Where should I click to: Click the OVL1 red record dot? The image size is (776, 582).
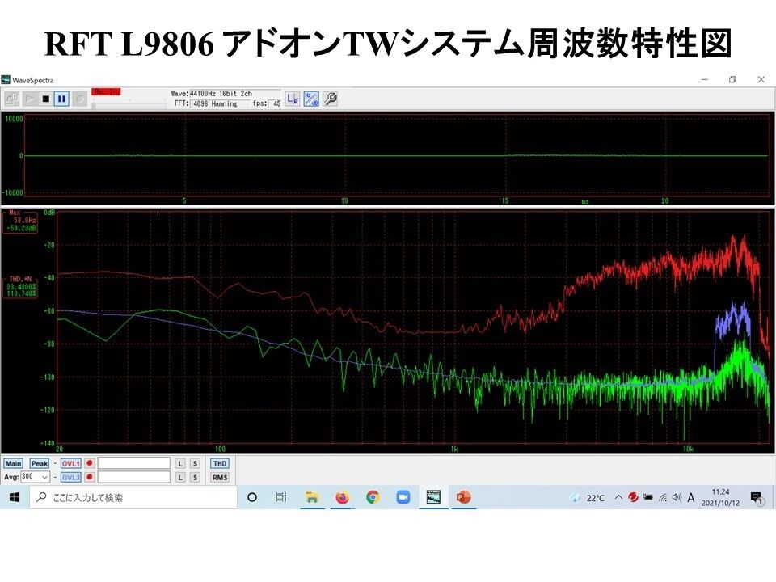[90, 463]
